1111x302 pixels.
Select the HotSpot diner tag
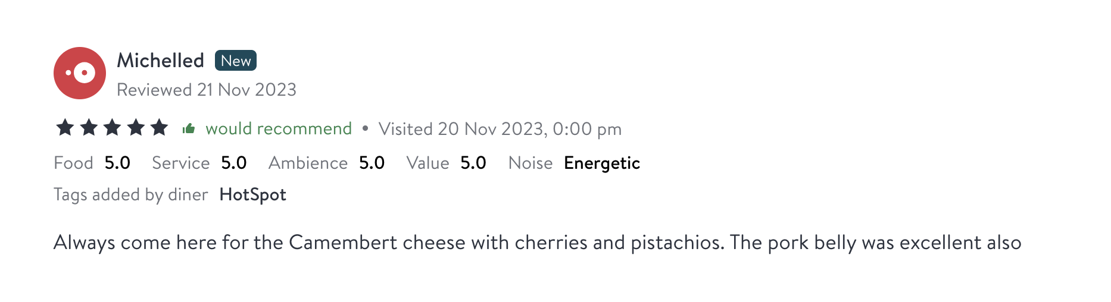(x=252, y=194)
